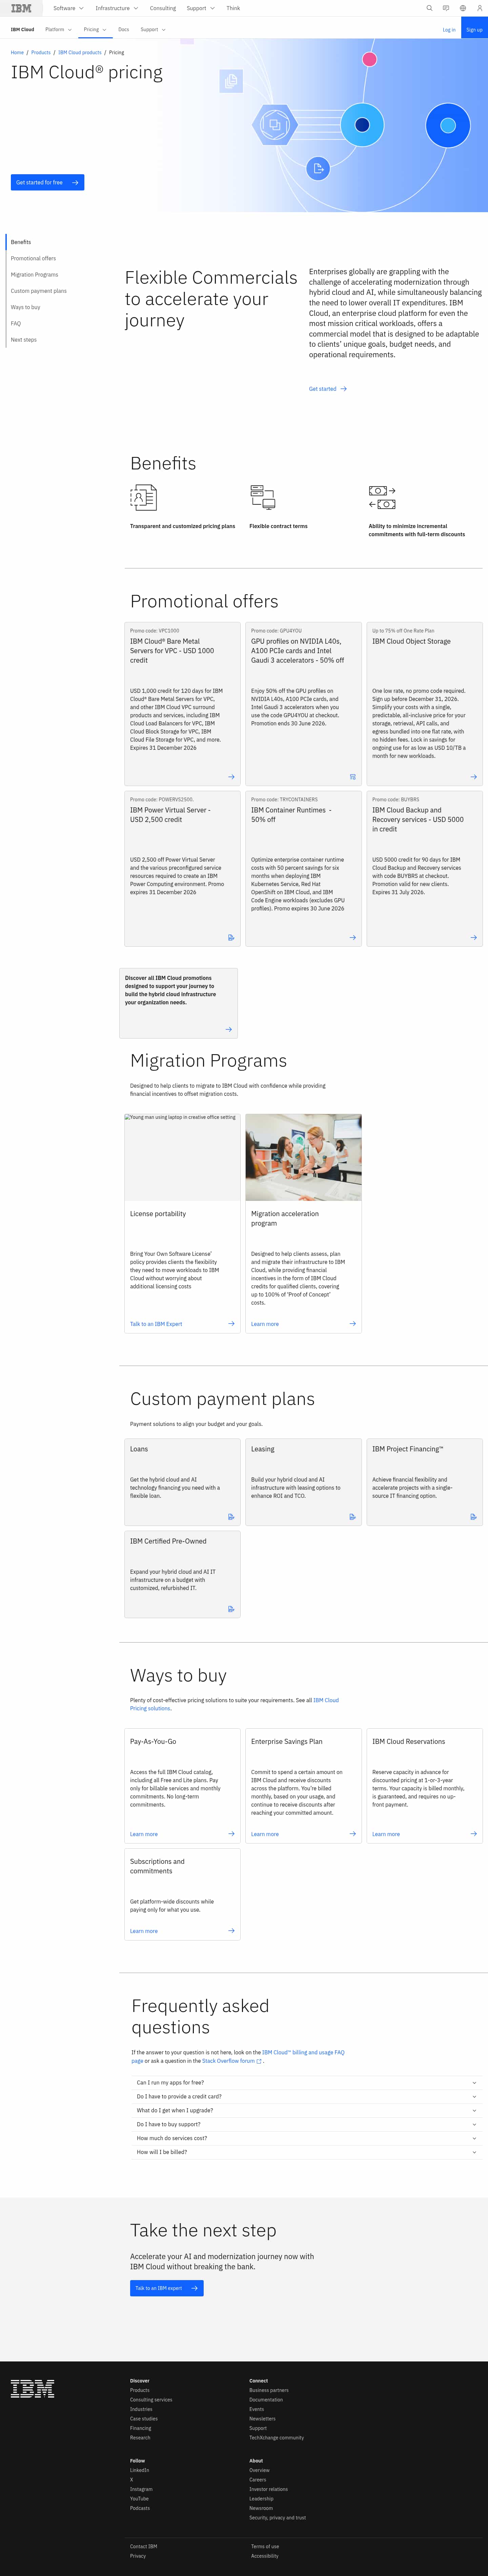Open Docs in the IBM Cloud bar
The height and width of the screenshot is (2576, 488).
coord(123,30)
